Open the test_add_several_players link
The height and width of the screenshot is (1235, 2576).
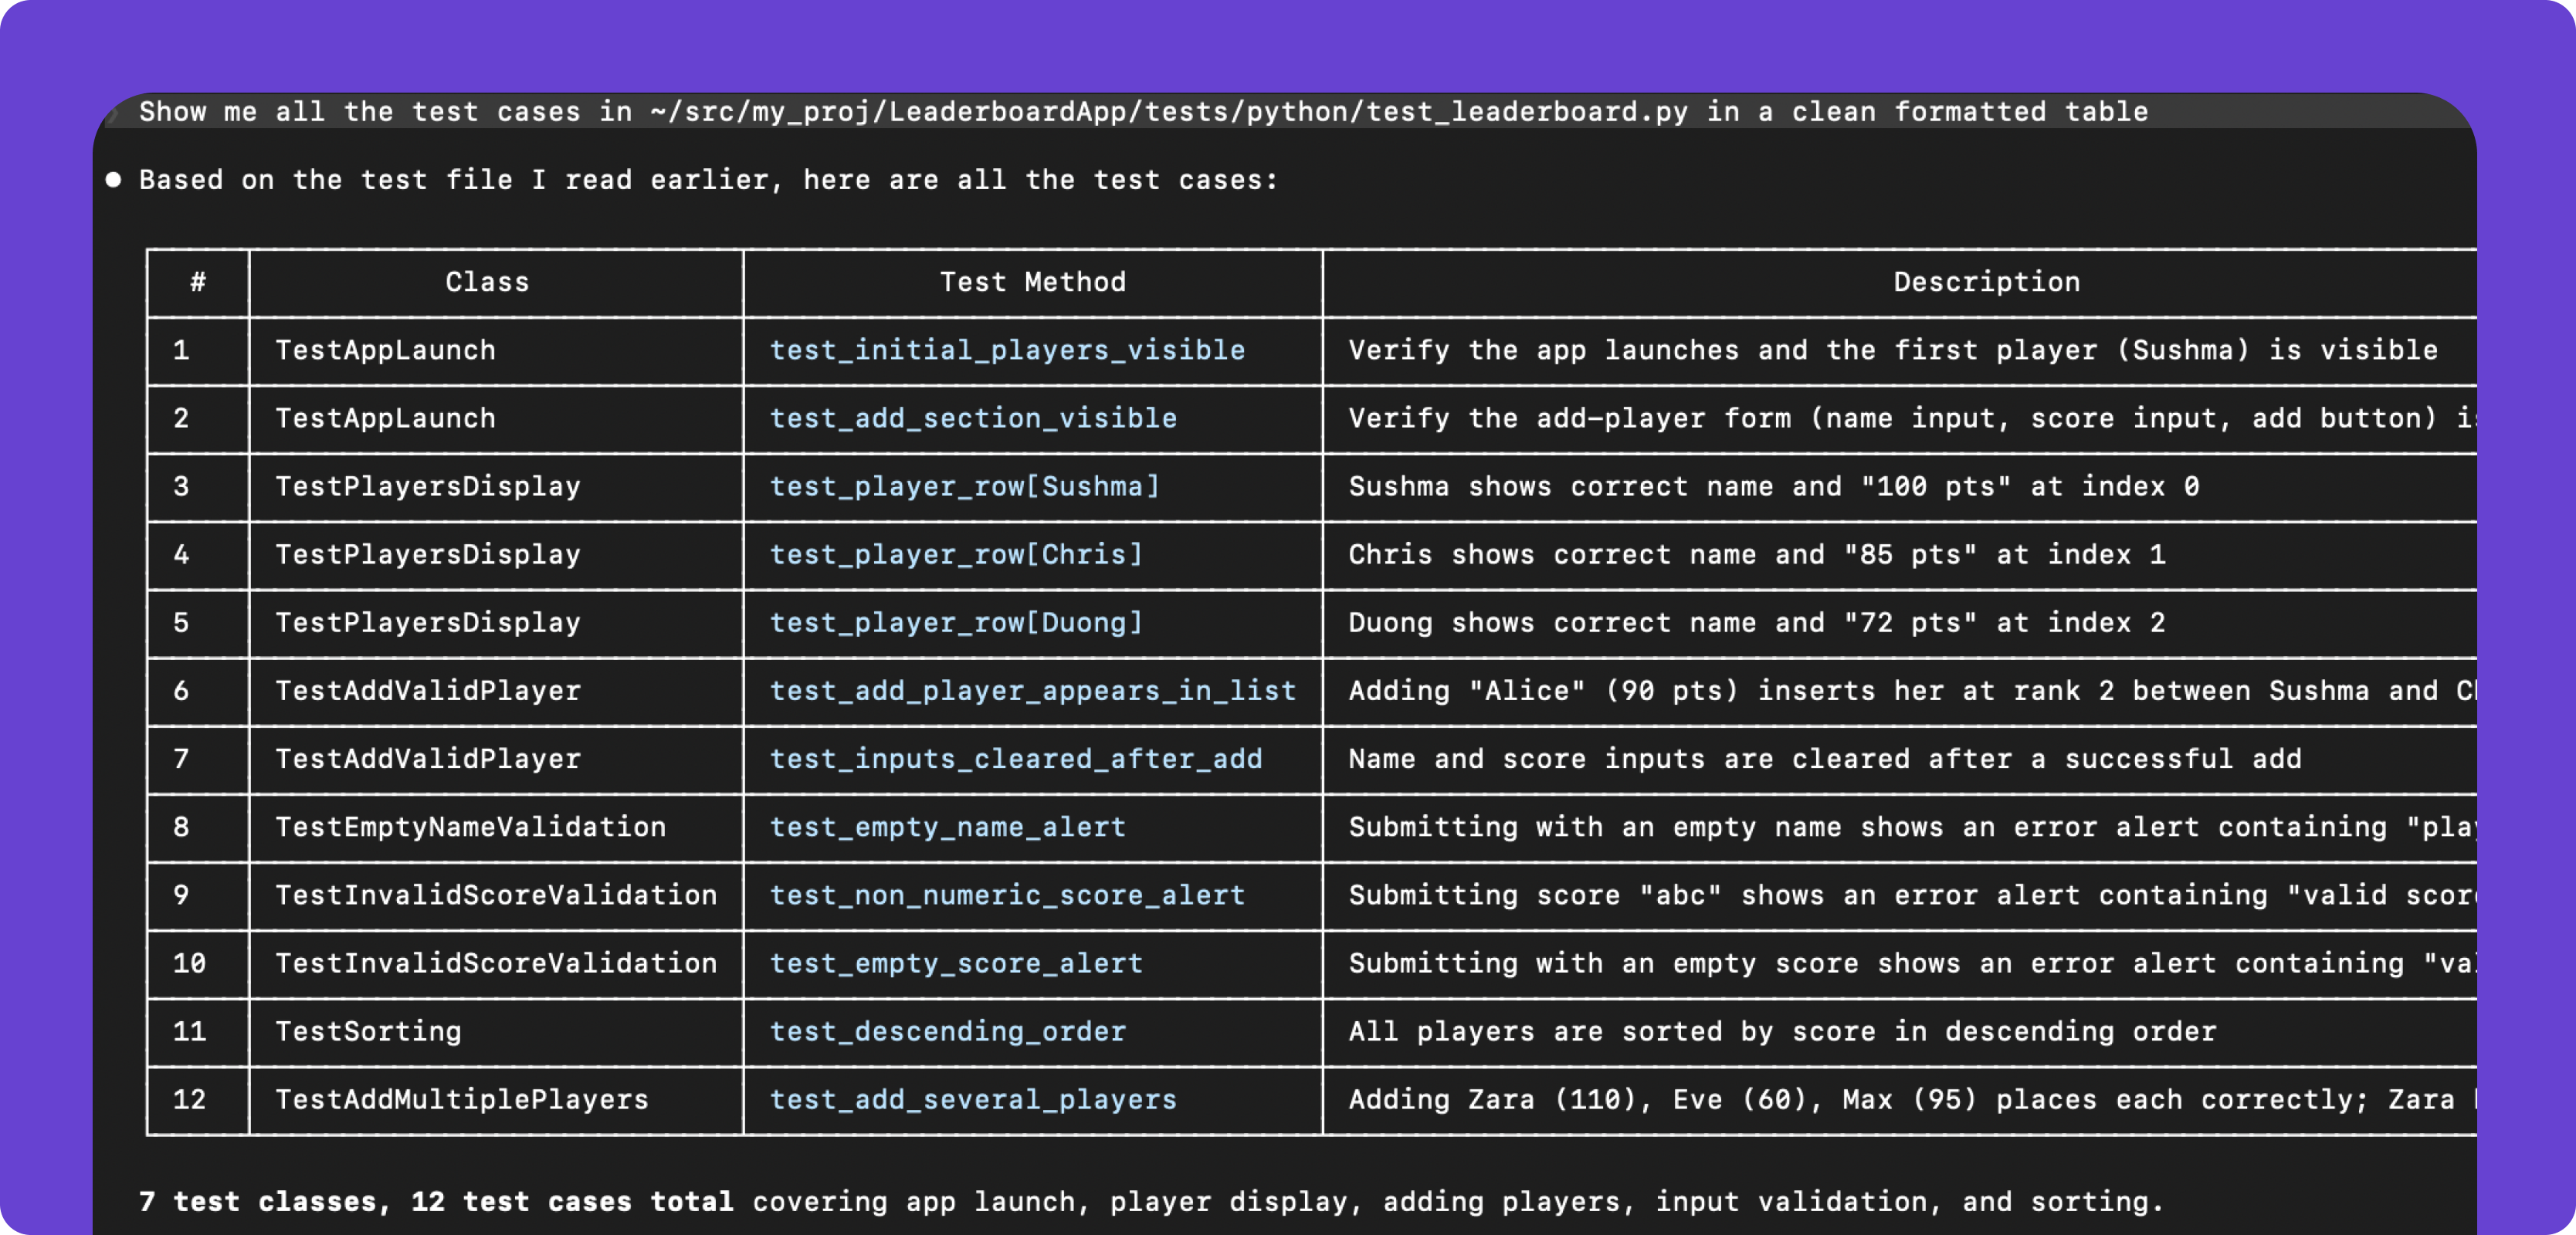click(x=972, y=1099)
